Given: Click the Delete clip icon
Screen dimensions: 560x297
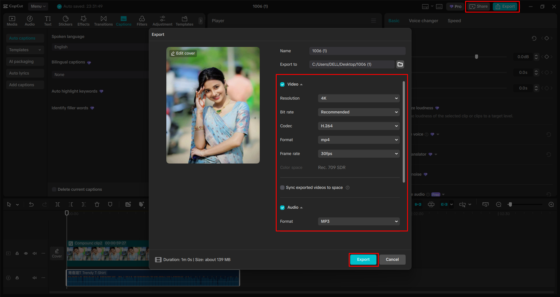Looking at the screenshot, I should coord(97,204).
